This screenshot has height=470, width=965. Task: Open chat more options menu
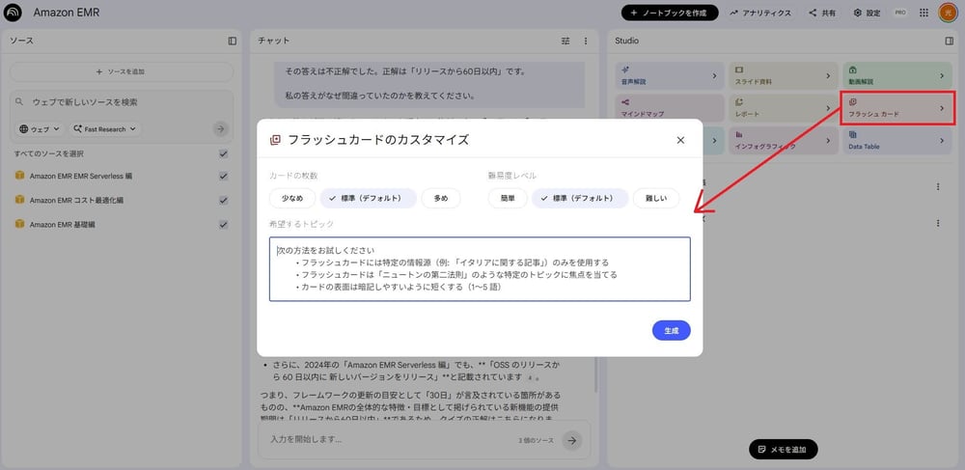(586, 41)
